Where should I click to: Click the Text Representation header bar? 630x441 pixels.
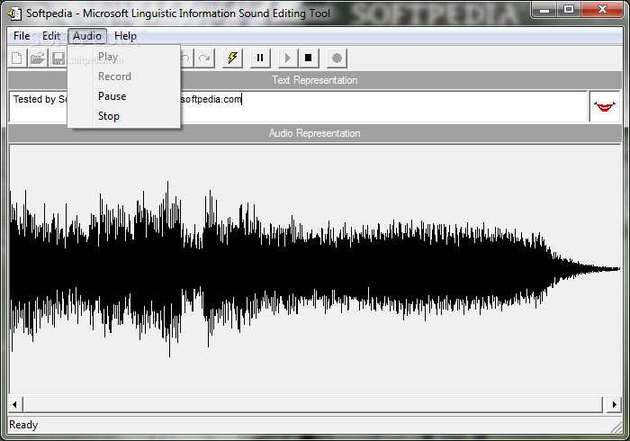pyautogui.click(x=315, y=80)
